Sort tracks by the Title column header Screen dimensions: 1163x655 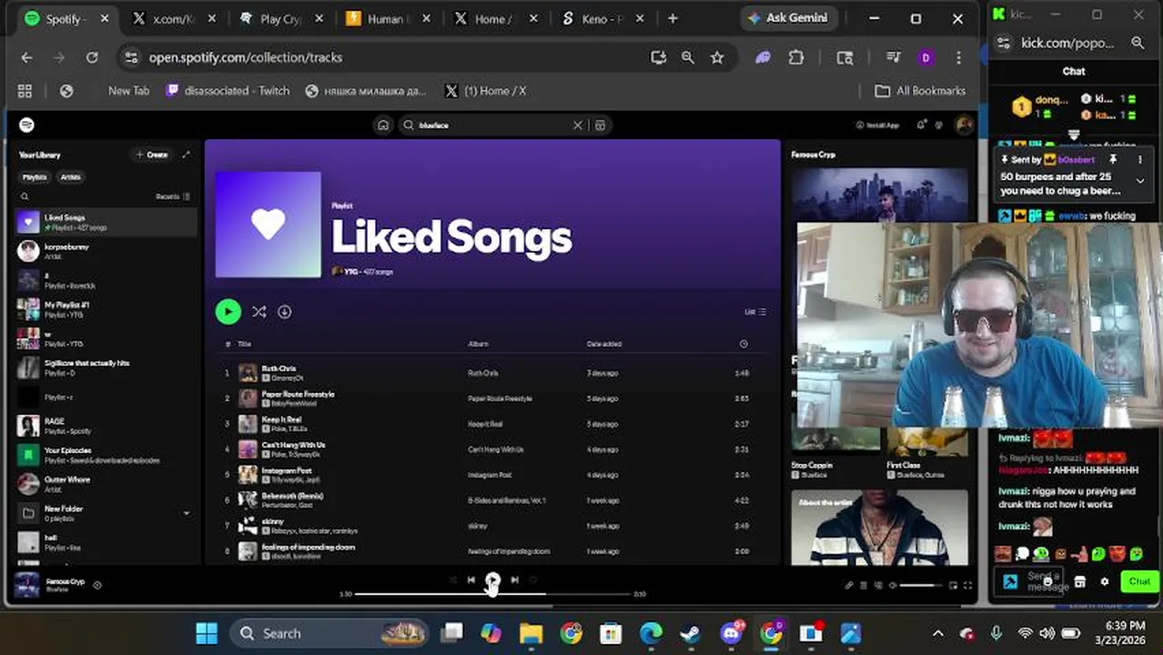point(244,344)
